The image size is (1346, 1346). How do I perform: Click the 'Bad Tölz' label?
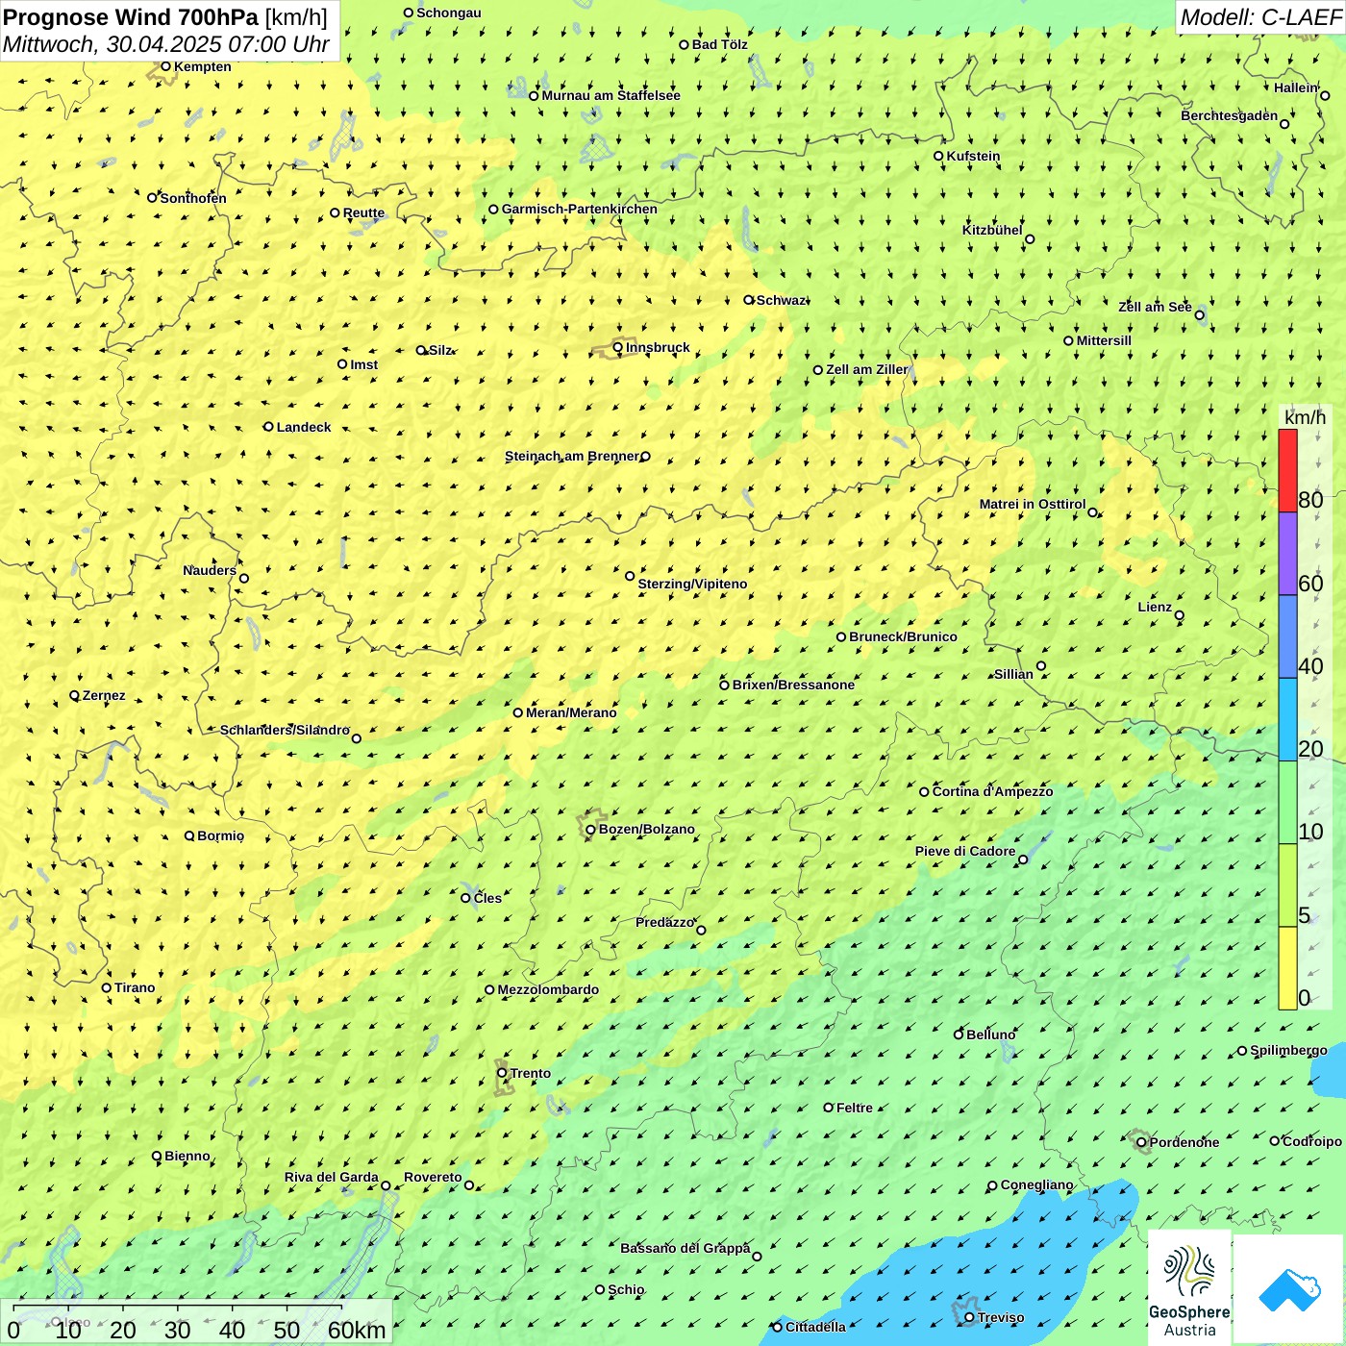720,44
